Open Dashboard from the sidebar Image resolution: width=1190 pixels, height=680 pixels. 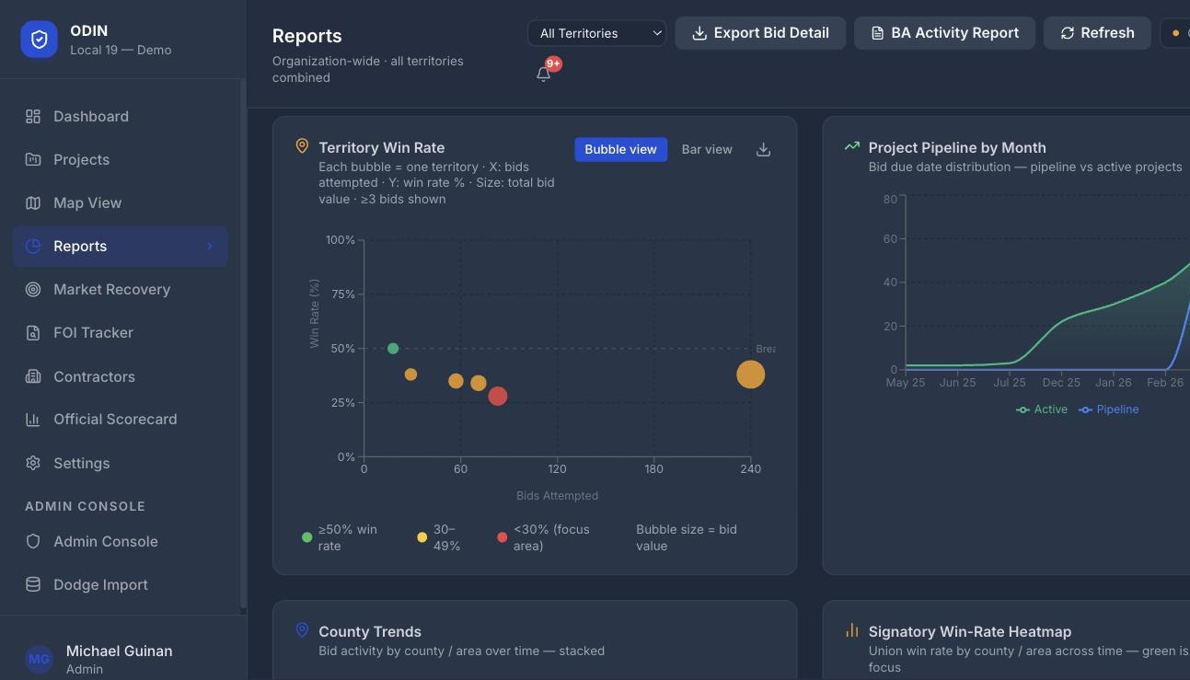pyautogui.click(x=121, y=116)
